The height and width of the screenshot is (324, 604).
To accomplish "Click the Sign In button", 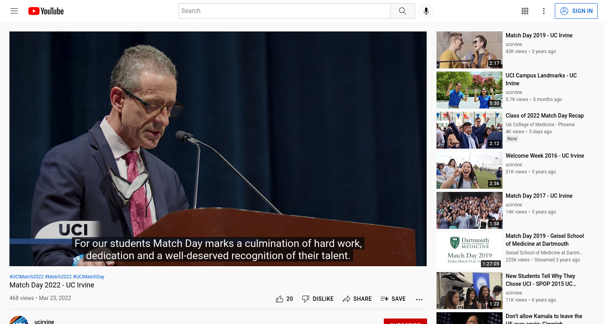I will click(x=576, y=11).
